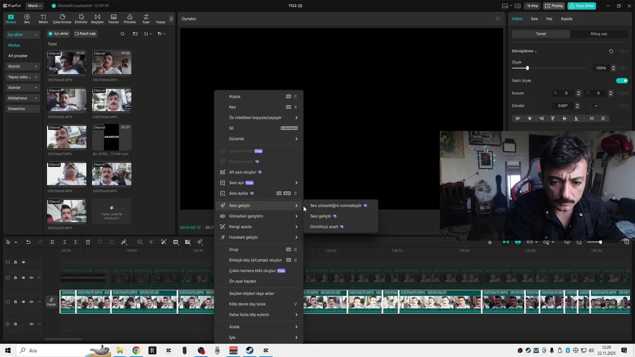This screenshot has width=635, height=357.
Task: Click the align top icon
Action: (x=553, y=119)
